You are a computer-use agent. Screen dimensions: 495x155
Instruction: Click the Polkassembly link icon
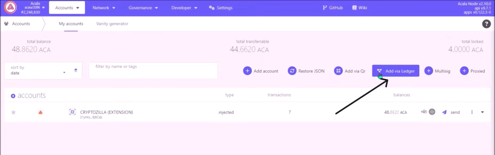(424, 112)
